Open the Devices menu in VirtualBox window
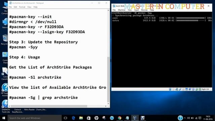 pos(144,10)
